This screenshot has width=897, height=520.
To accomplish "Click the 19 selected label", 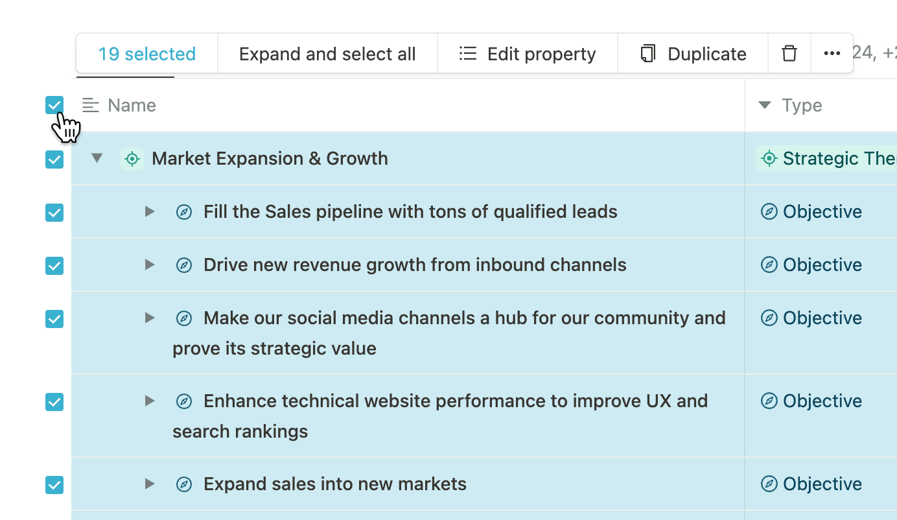I will tap(147, 54).
